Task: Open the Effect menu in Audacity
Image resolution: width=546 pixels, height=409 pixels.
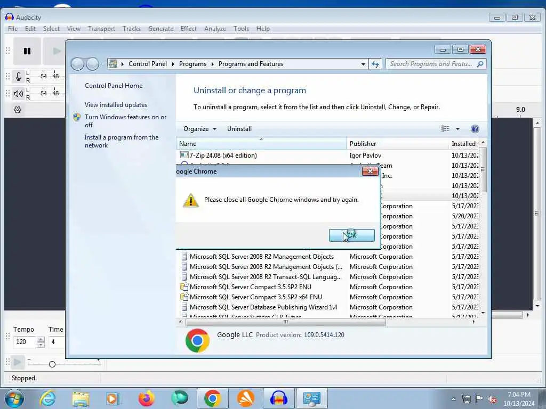Action: (188, 29)
